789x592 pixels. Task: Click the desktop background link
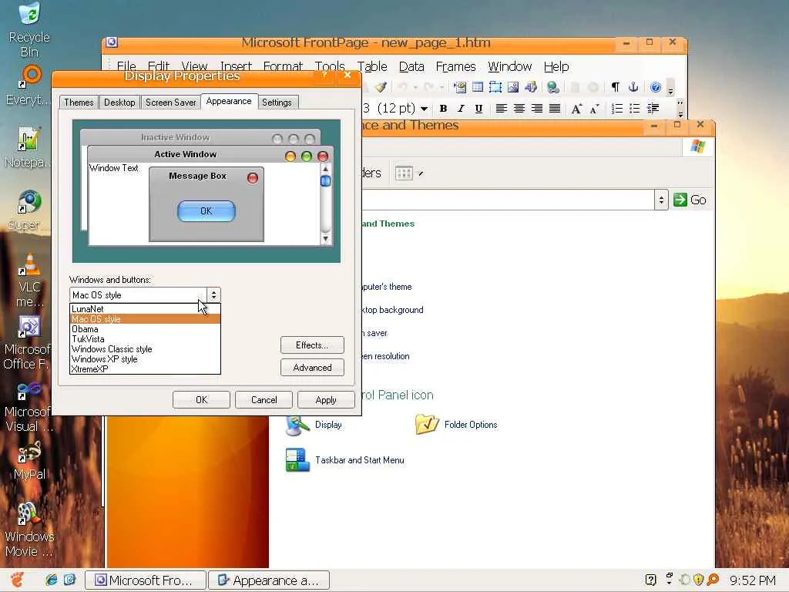(x=392, y=310)
